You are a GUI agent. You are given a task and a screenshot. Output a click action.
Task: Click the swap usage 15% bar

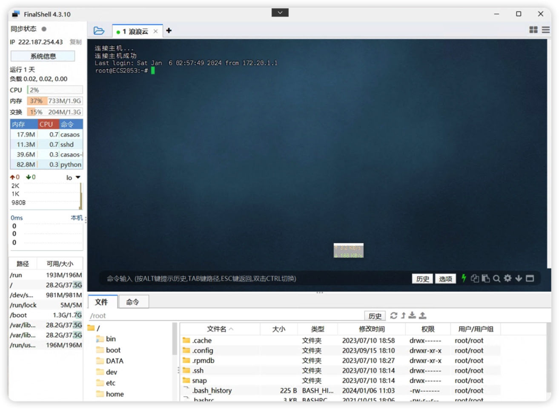[55, 112]
